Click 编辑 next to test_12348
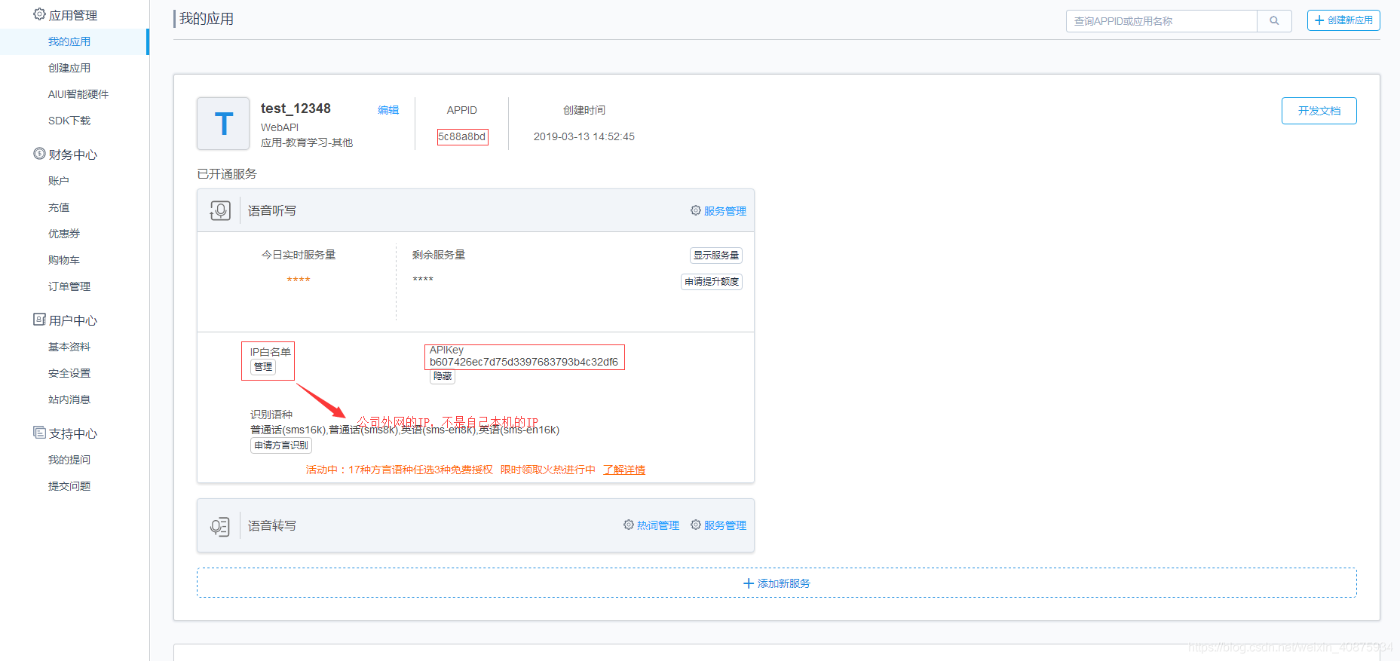 (x=388, y=110)
